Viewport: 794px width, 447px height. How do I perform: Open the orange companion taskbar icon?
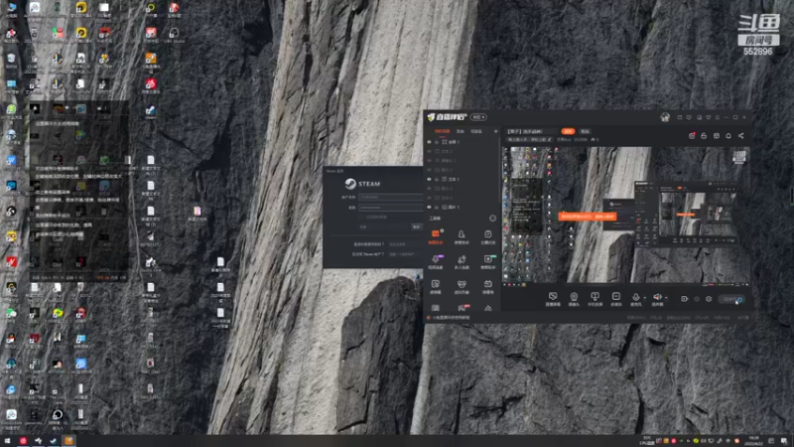pos(68,441)
